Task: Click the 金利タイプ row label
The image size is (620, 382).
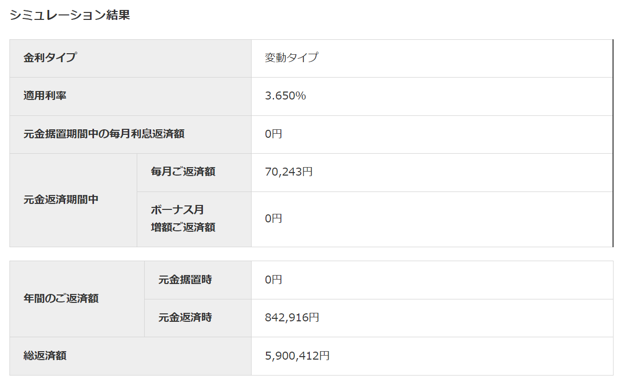Action: point(50,57)
